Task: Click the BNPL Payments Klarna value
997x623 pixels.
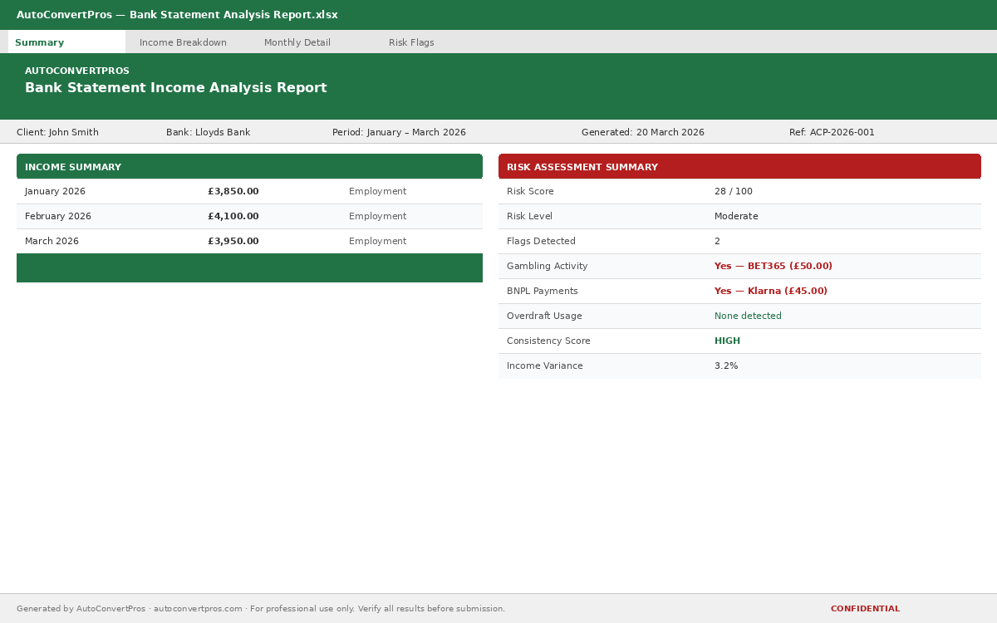Action: coord(770,292)
